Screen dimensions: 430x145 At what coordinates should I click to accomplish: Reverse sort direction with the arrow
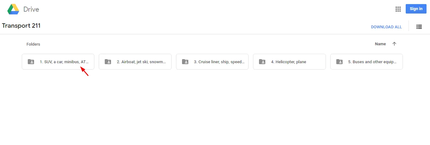394,44
